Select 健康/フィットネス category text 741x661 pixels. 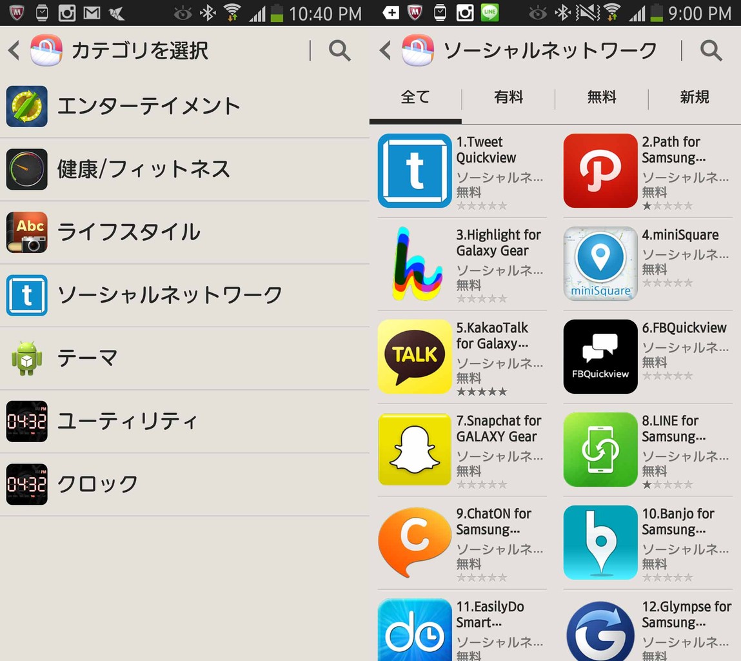144,169
